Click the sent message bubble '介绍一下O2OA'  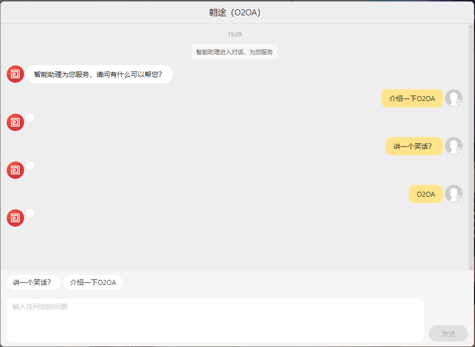412,99
